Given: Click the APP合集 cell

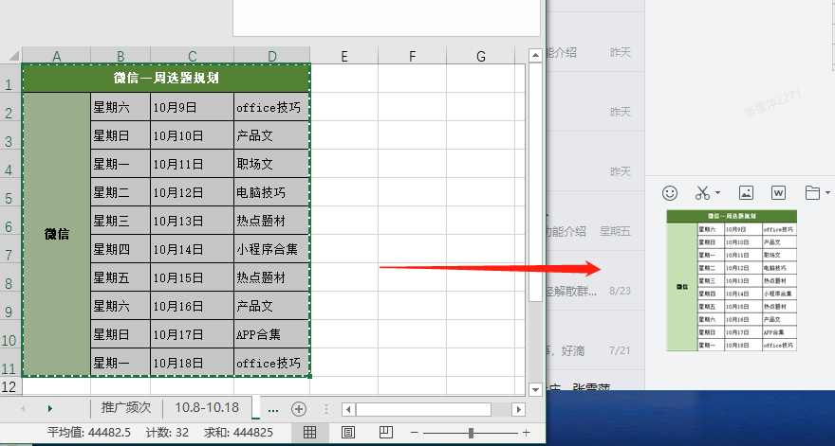Looking at the screenshot, I should [x=271, y=334].
